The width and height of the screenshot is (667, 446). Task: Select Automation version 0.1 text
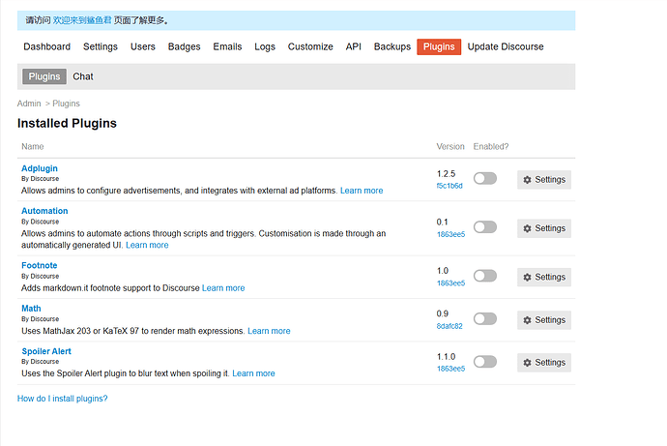click(442, 222)
